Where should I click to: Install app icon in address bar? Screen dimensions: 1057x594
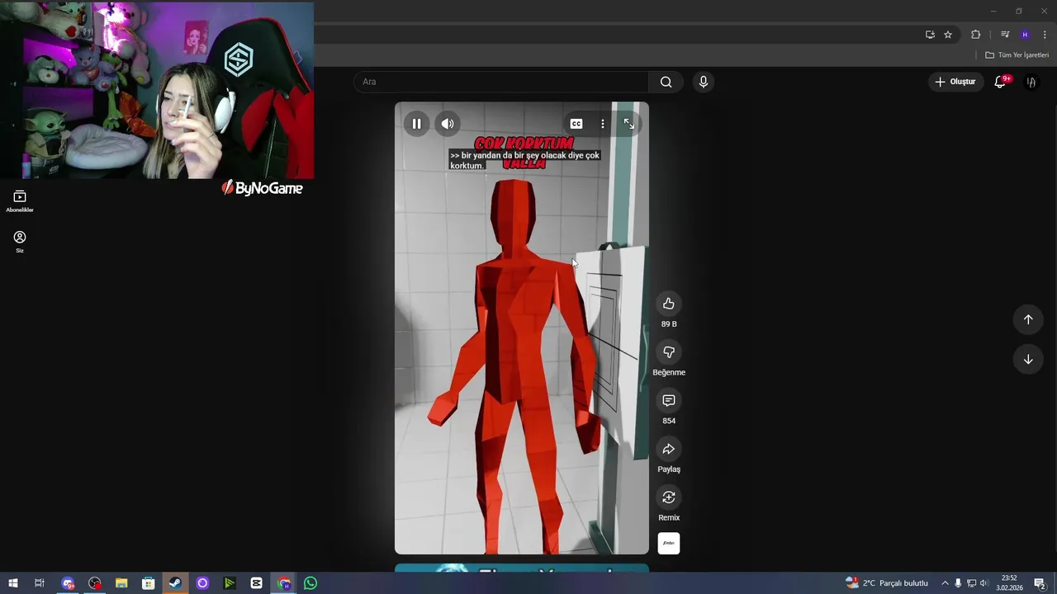[930, 35]
